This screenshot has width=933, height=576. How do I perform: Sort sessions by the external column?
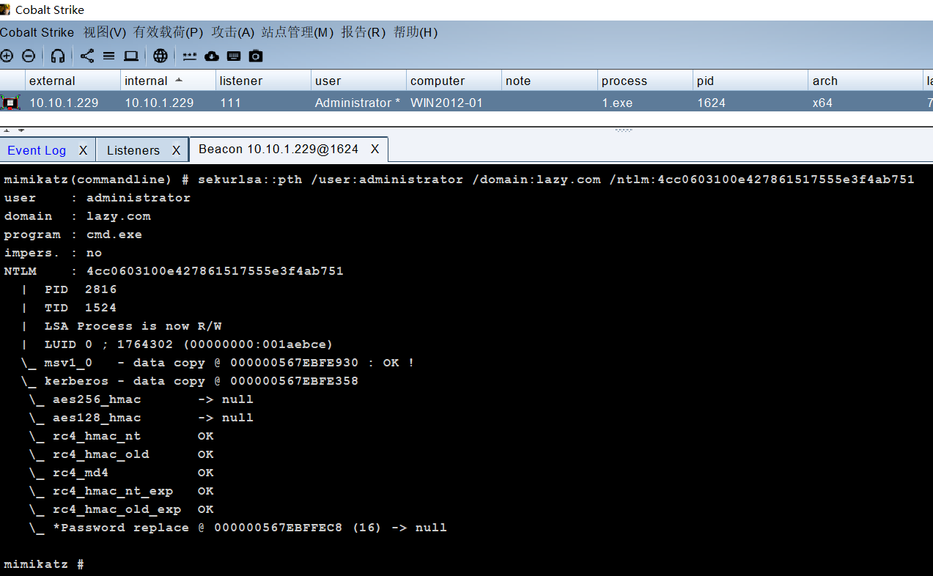click(x=73, y=81)
